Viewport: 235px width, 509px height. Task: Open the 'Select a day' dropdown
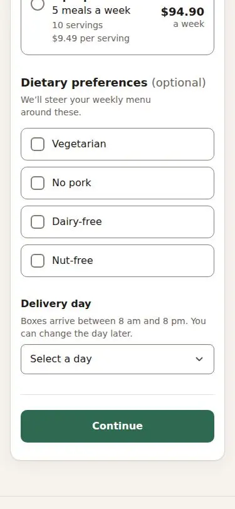point(118,359)
